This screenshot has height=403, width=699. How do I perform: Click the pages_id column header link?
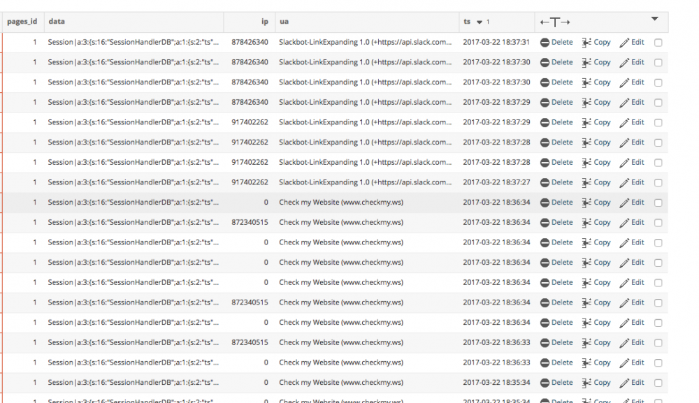[22, 22]
